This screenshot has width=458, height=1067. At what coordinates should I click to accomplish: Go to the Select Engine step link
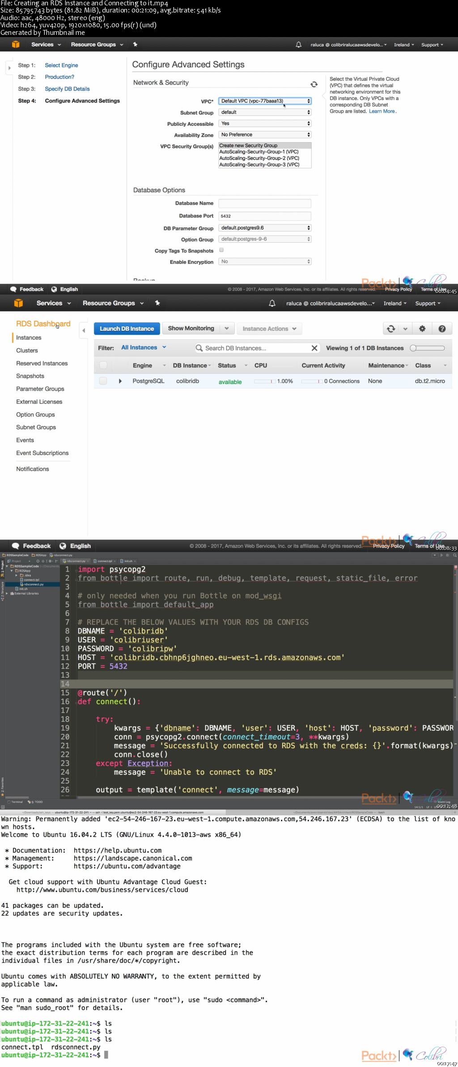coord(61,65)
